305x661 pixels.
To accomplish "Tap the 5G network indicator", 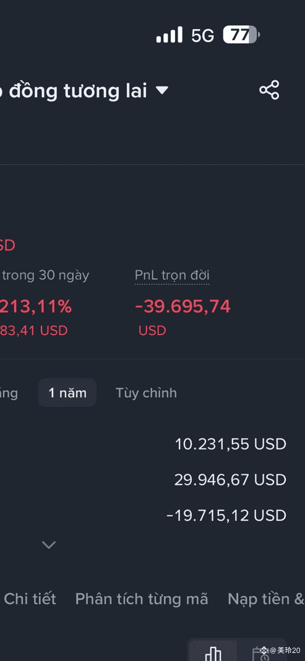I will click(x=203, y=35).
